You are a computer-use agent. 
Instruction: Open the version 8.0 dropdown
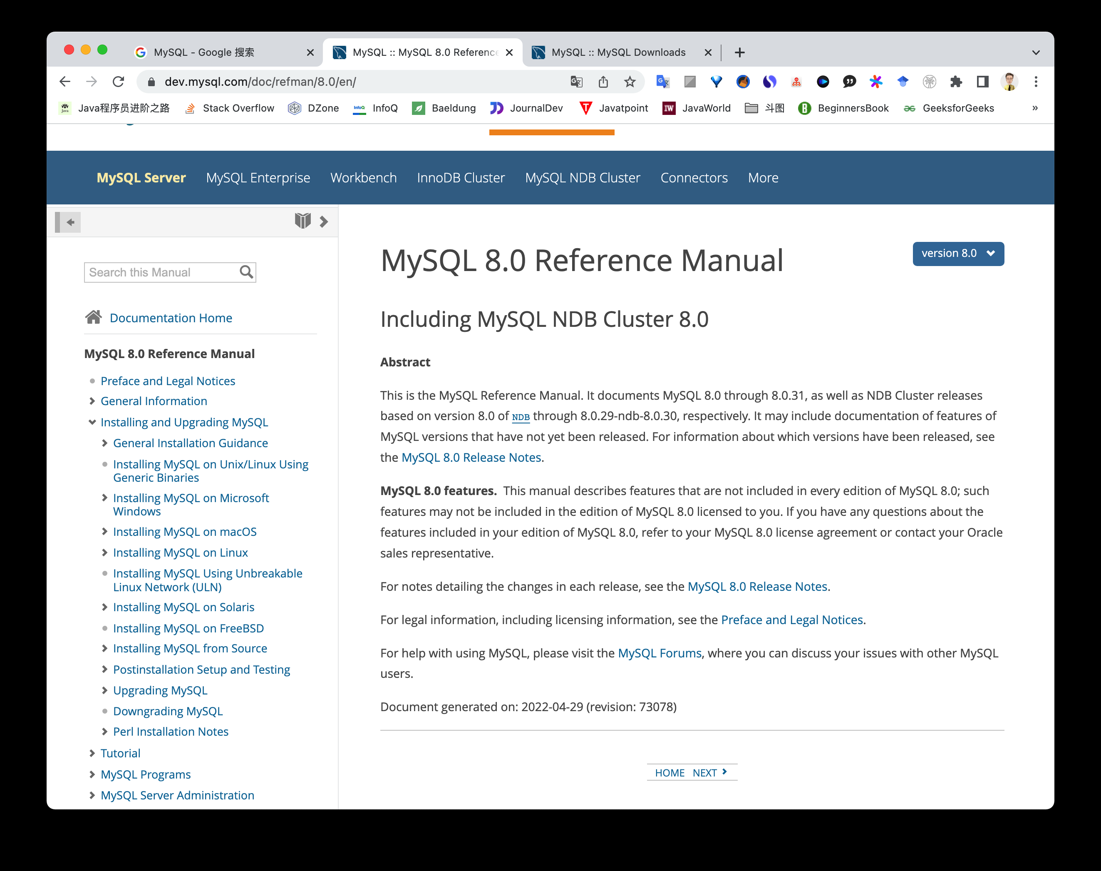tap(958, 254)
